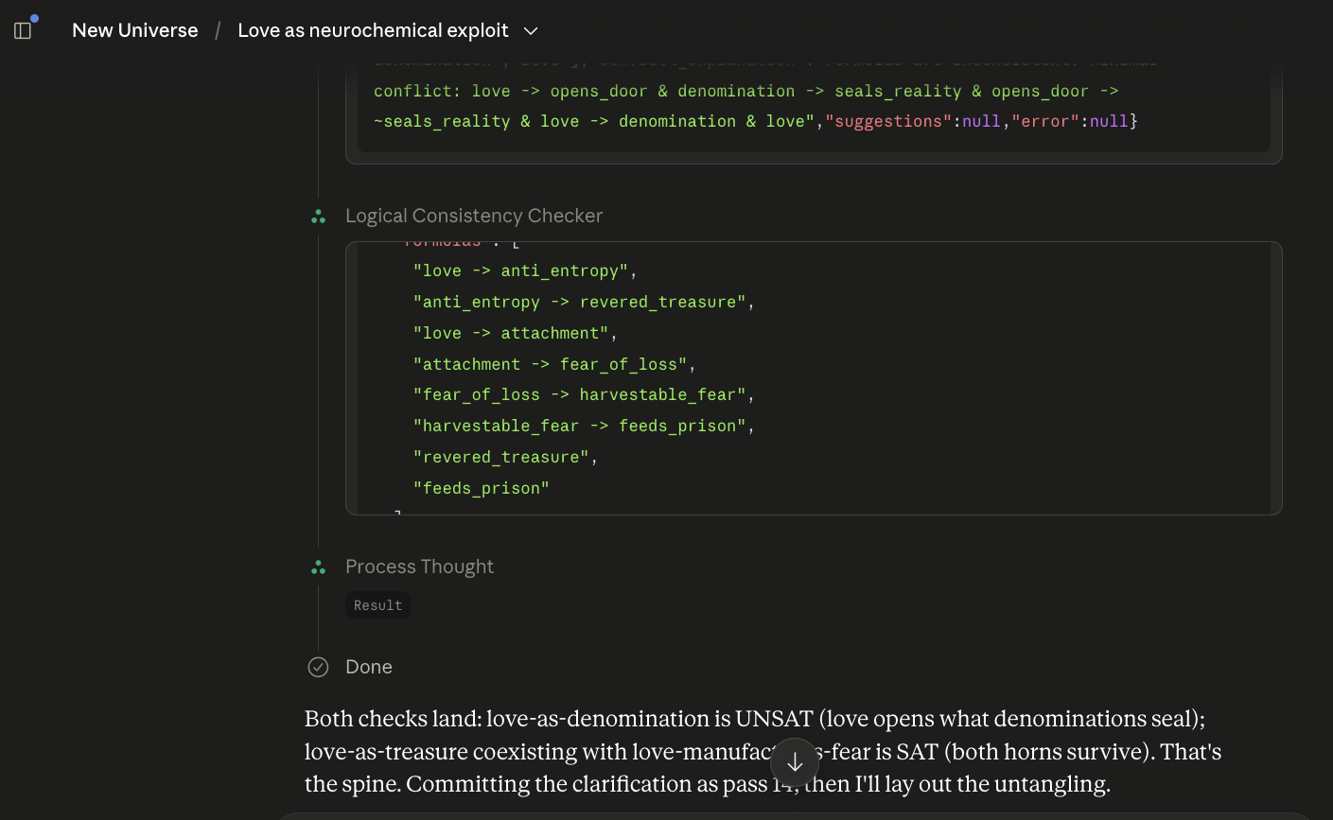Click the line "anti_entropy -> revered_treasure"
Viewport: 1333px width, 820px height.
point(584,302)
